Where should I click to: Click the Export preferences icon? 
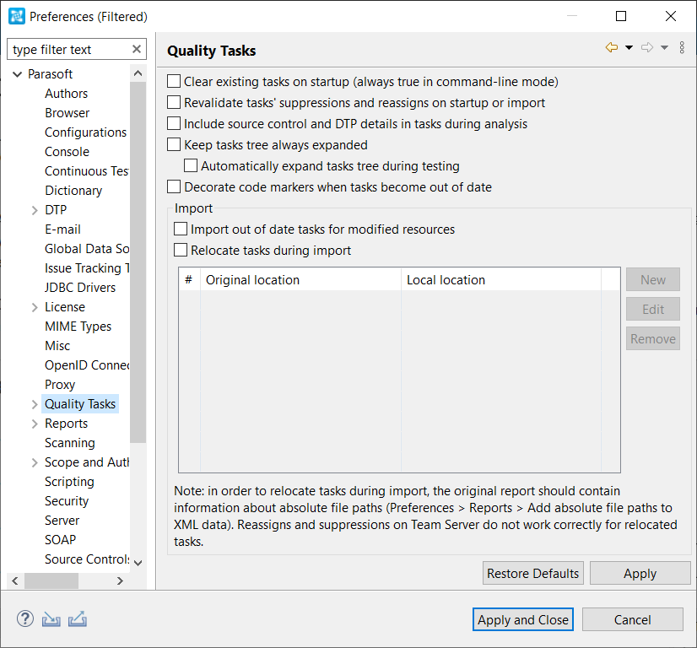[78, 619]
